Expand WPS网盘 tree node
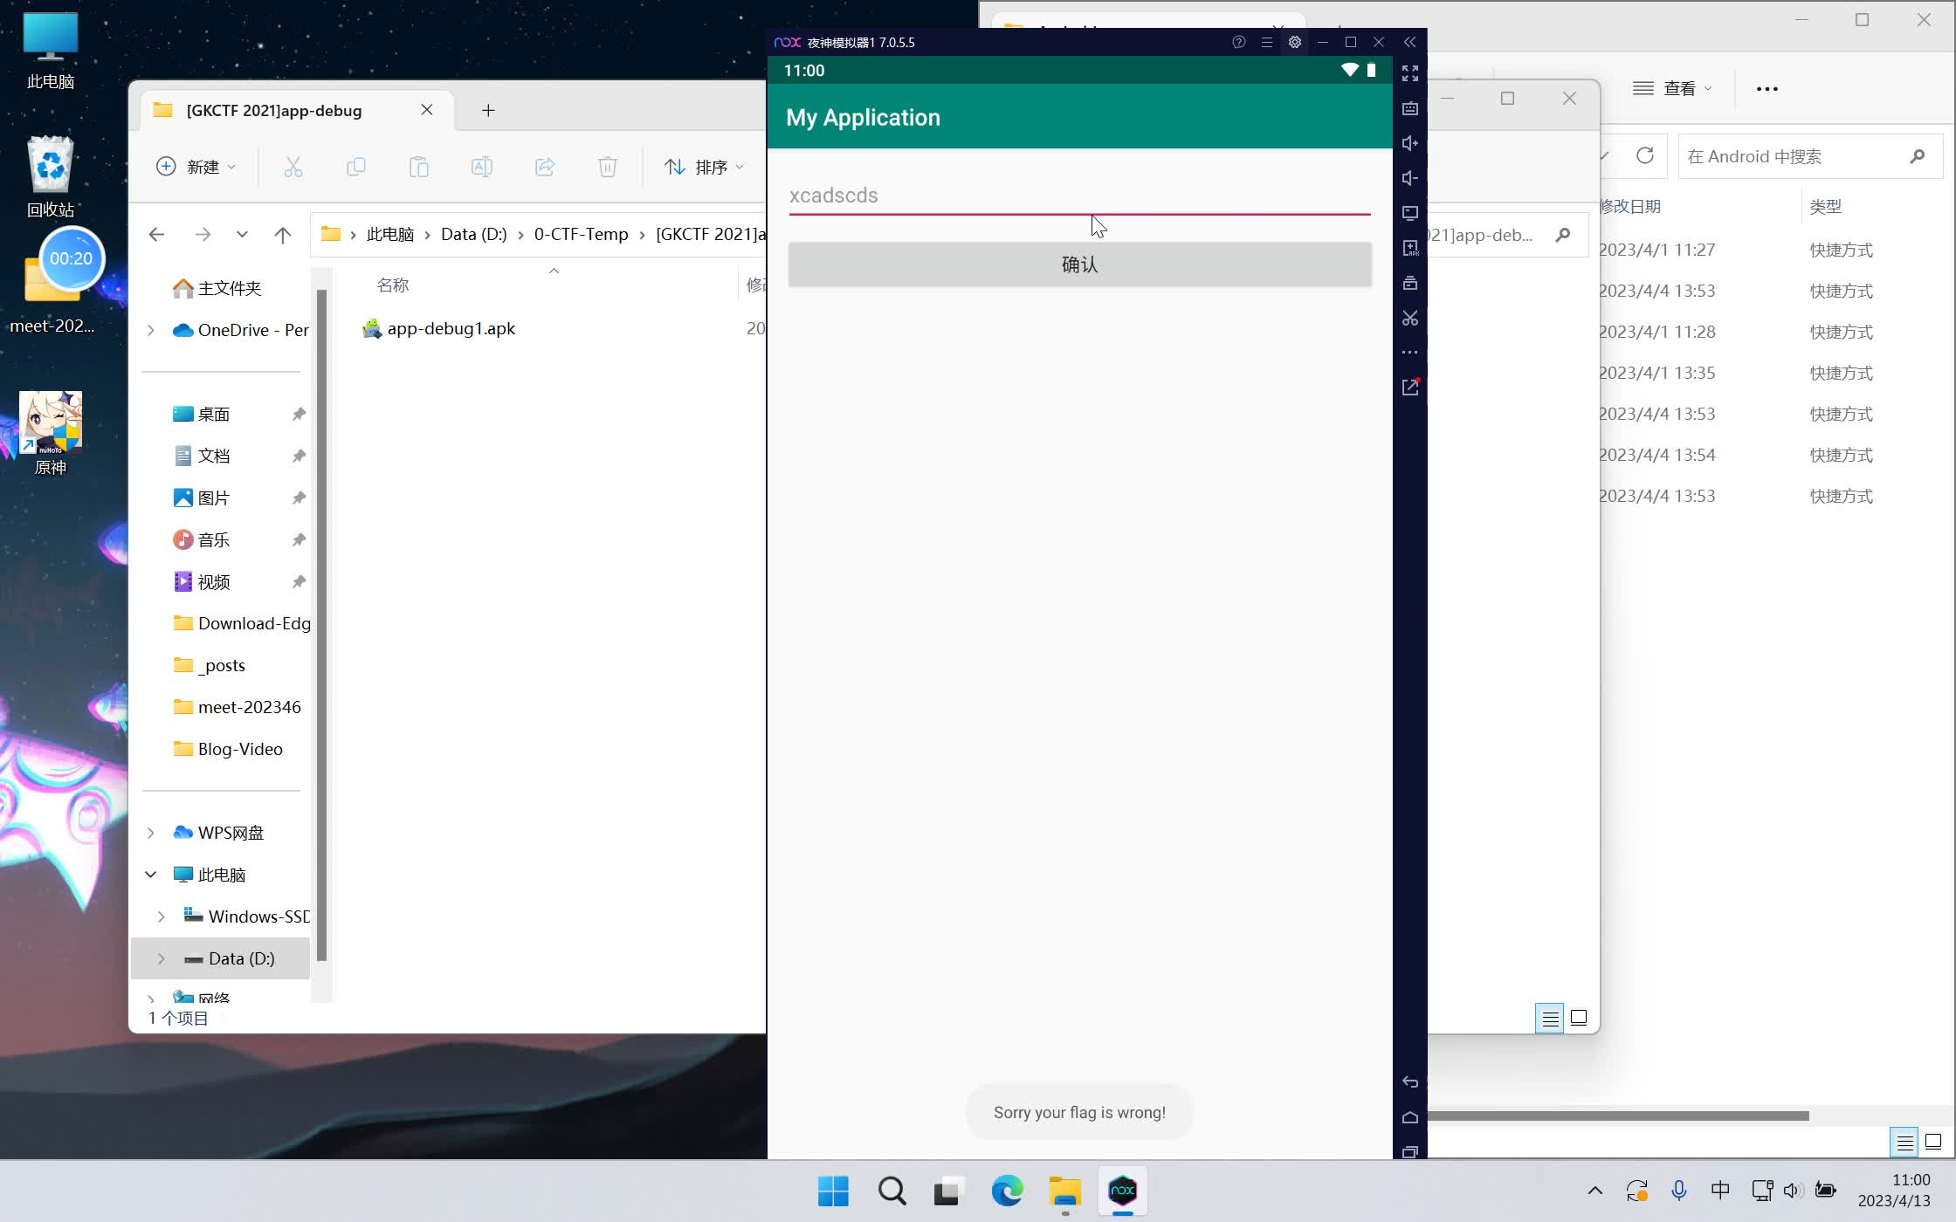The width and height of the screenshot is (1956, 1222). pyautogui.click(x=150, y=833)
